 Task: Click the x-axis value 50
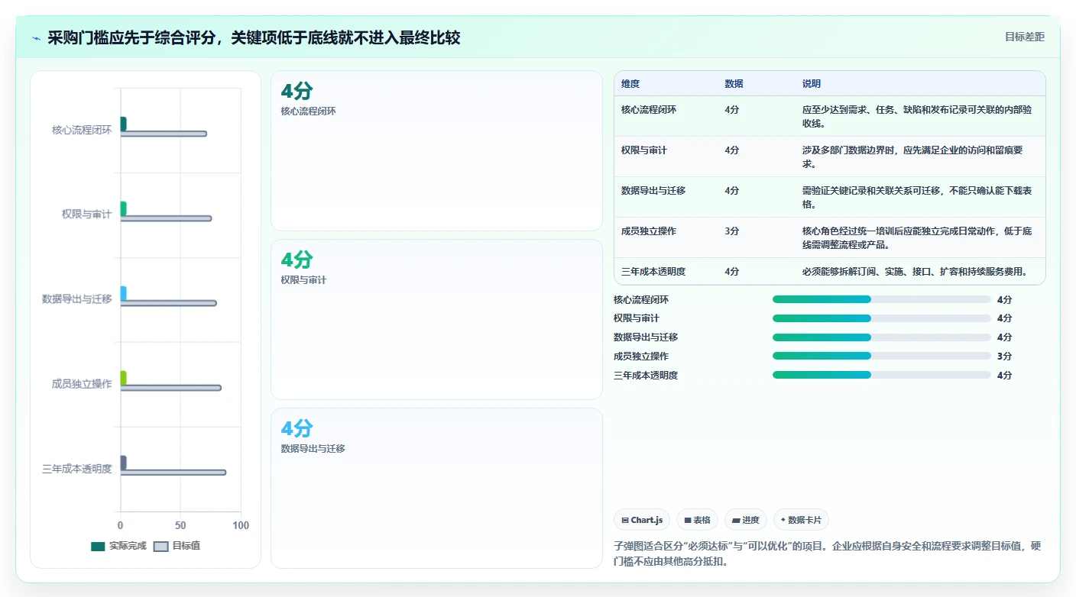[x=180, y=525]
